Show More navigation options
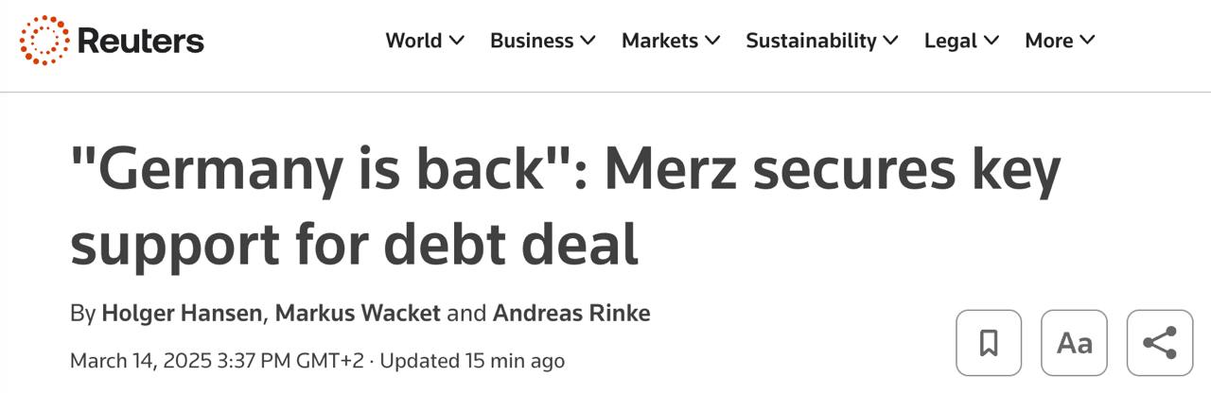Screen dimensions: 1211x393 (1060, 41)
